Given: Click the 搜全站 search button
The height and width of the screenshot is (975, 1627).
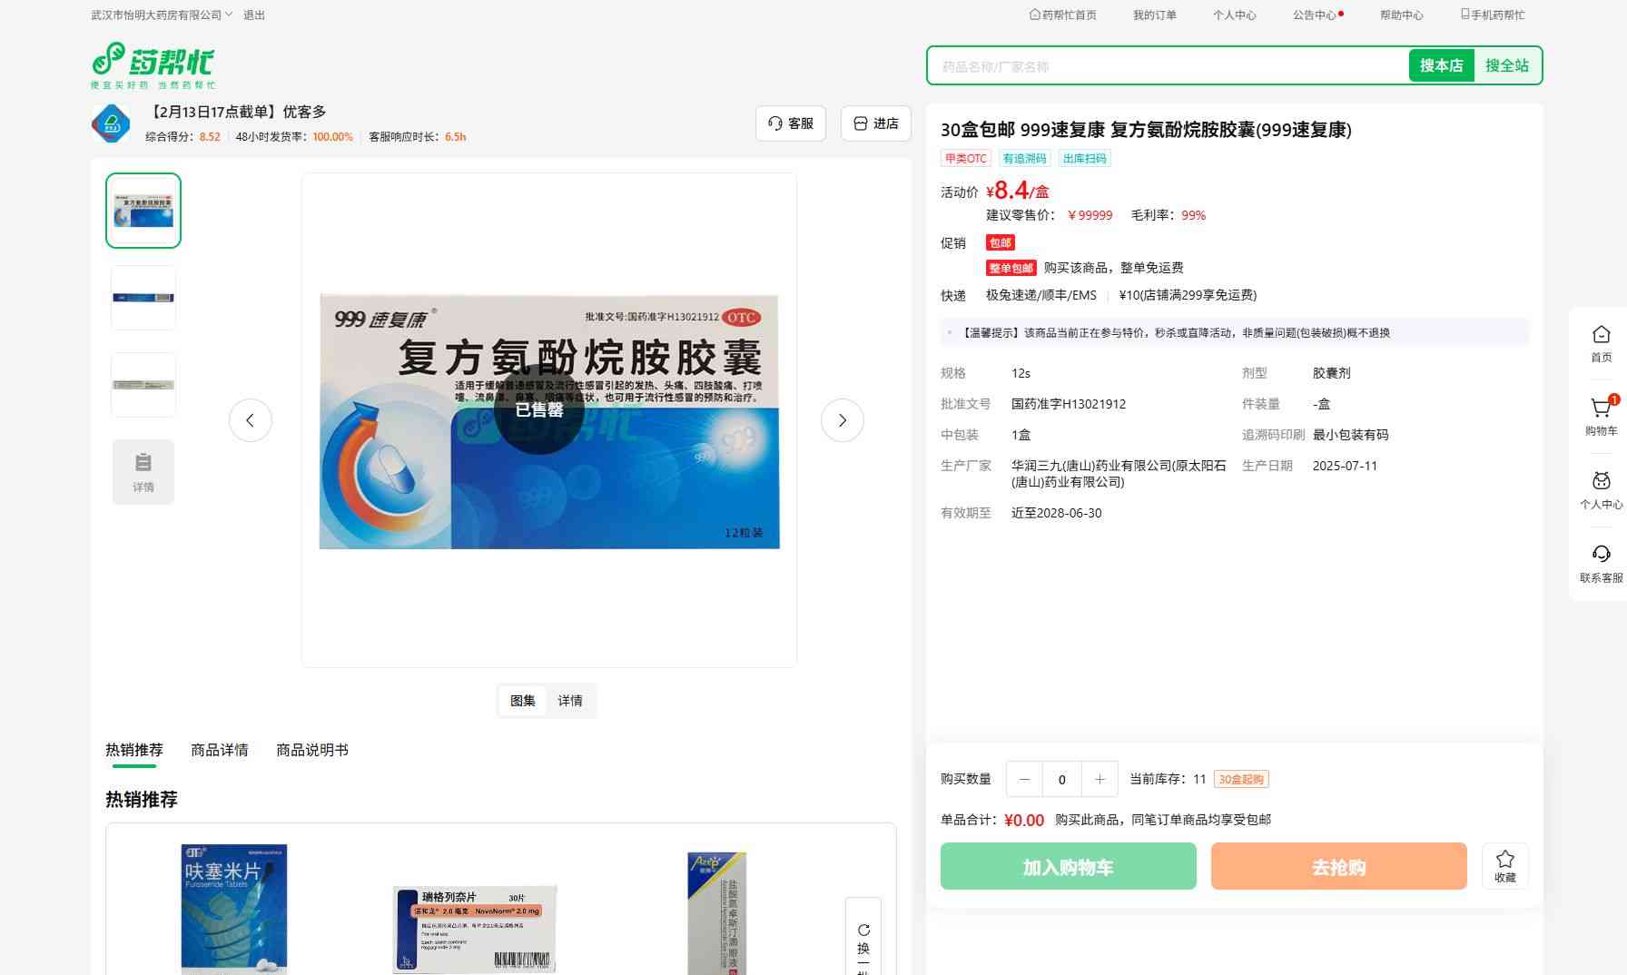Looking at the screenshot, I should [x=1506, y=66].
